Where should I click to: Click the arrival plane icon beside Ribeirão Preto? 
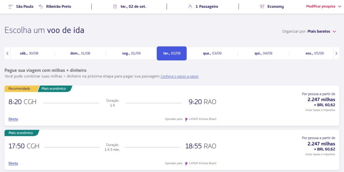(x=41, y=7)
